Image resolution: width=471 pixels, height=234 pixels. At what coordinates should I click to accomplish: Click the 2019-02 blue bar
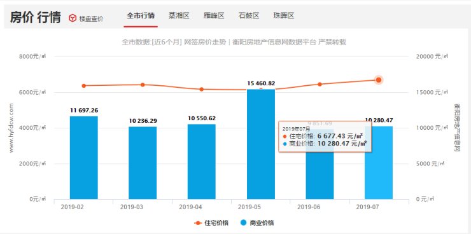click(84, 158)
